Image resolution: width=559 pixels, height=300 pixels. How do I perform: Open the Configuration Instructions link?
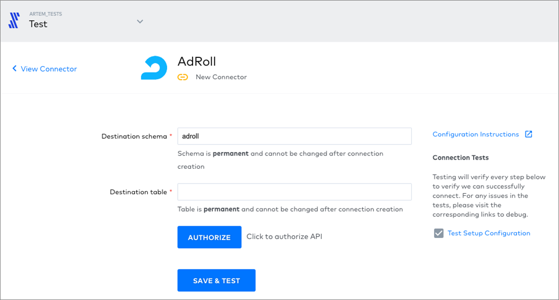click(476, 134)
